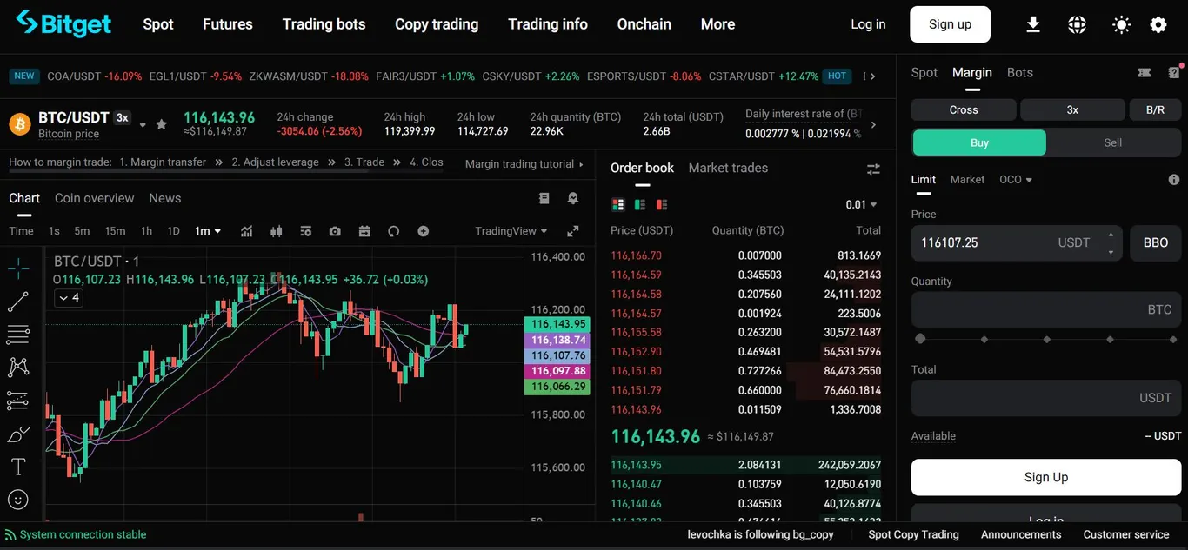This screenshot has height=550, width=1188.
Task: Click the BBO price button
Action: (x=1156, y=243)
